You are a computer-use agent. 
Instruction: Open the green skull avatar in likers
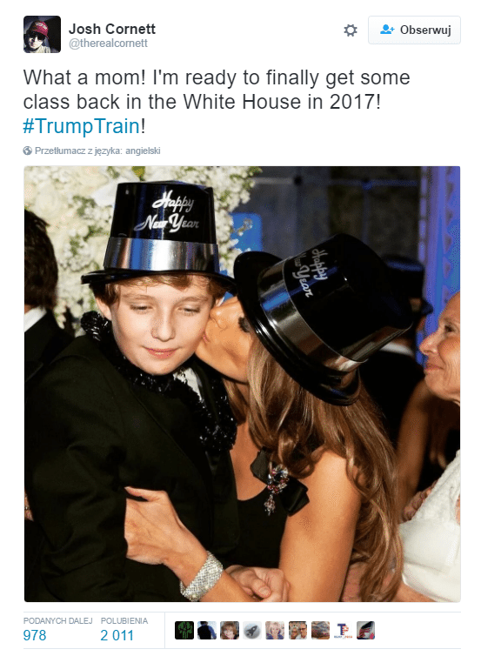click(x=184, y=630)
